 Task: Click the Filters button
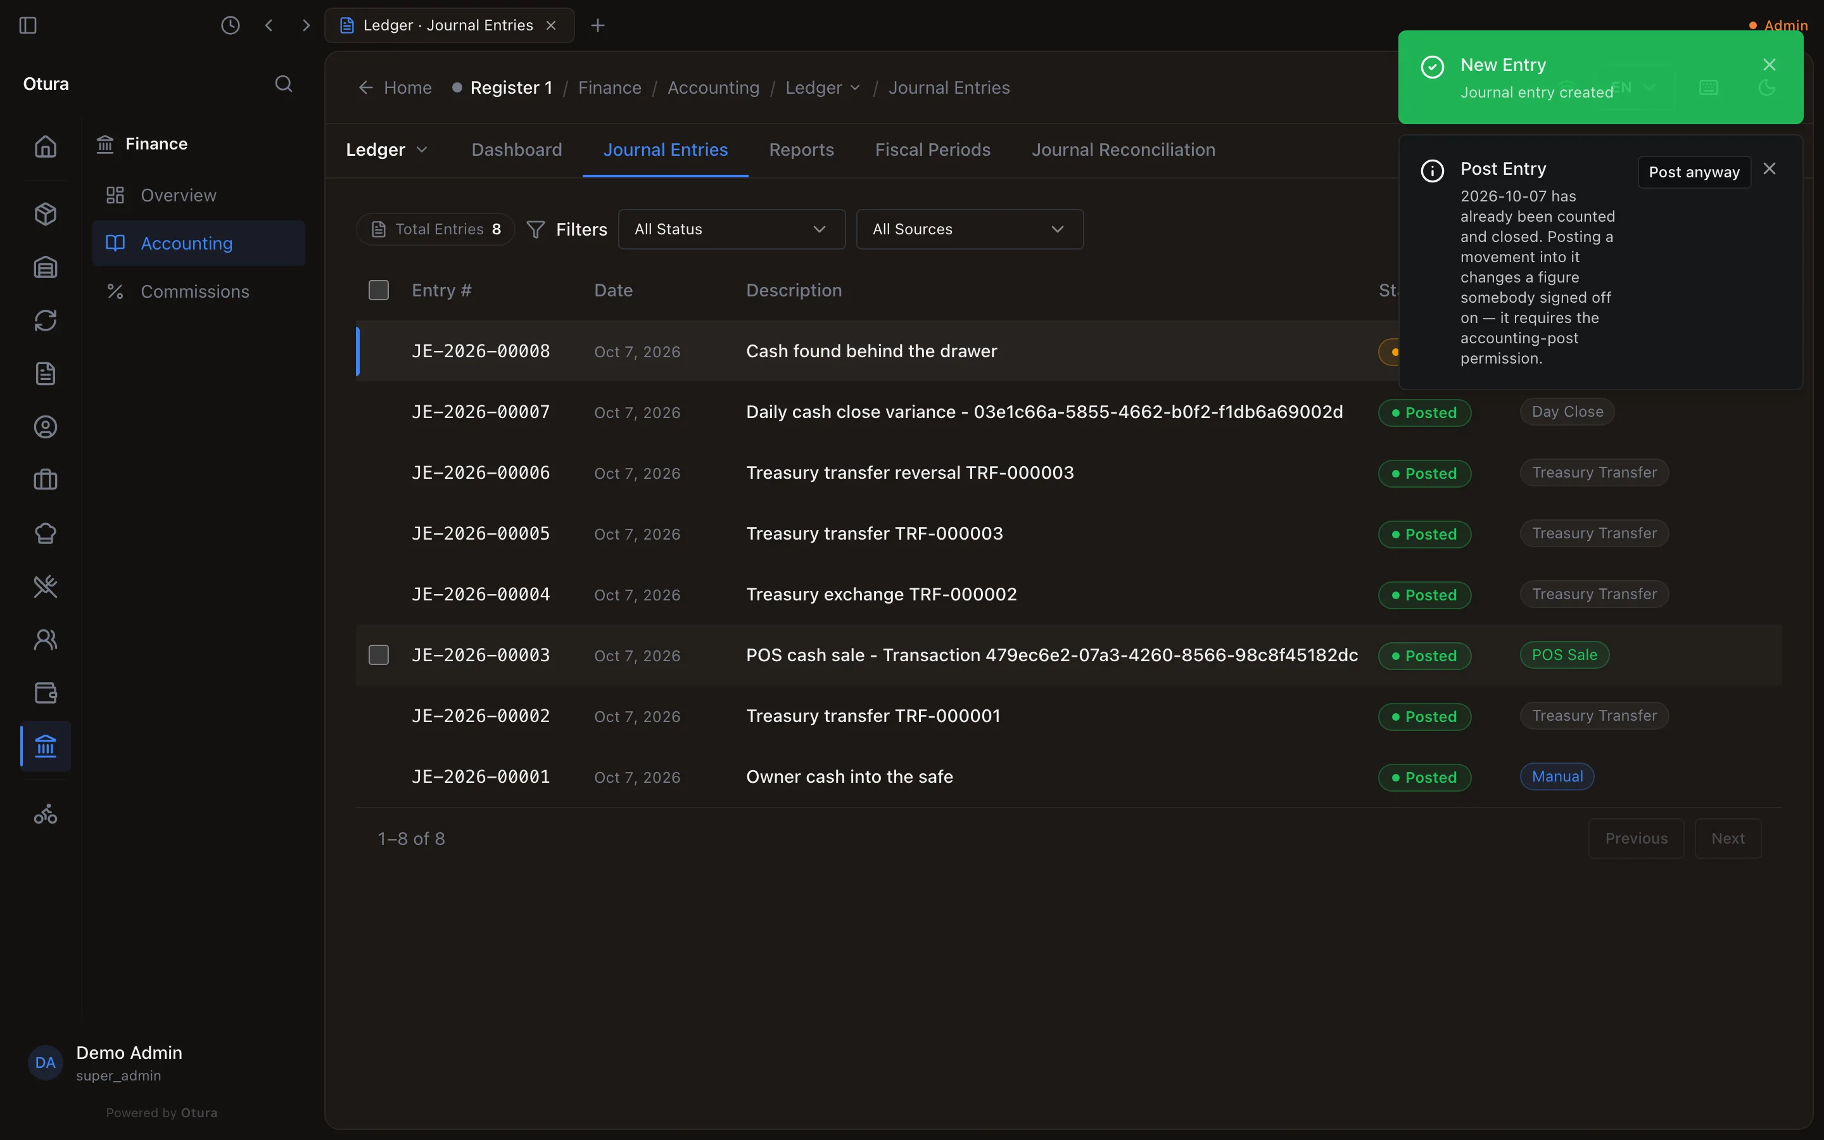[567, 229]
